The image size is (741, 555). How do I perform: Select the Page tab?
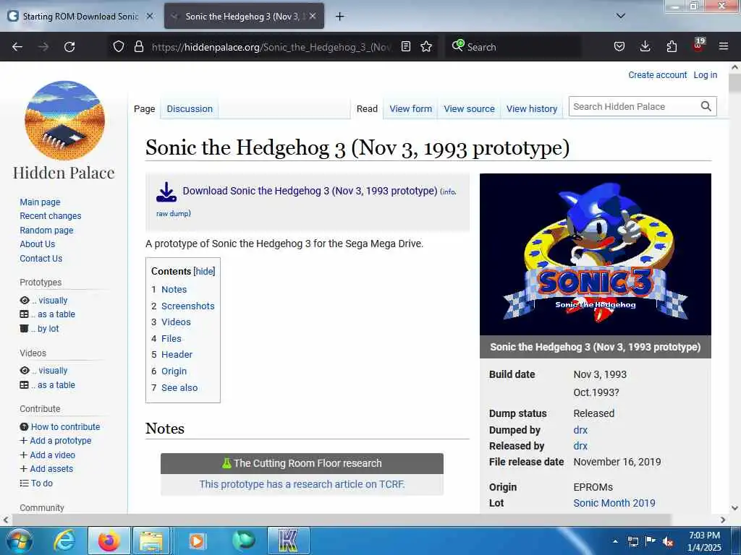point(144,109)
